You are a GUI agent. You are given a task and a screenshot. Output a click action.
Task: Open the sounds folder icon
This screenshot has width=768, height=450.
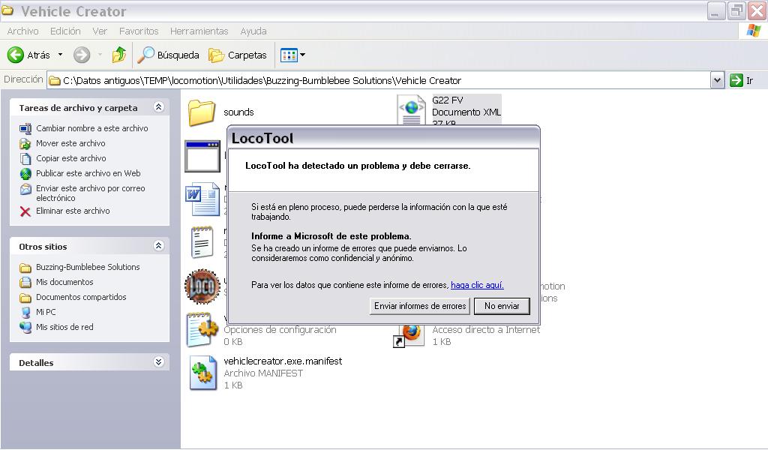[x=202, y=112]
